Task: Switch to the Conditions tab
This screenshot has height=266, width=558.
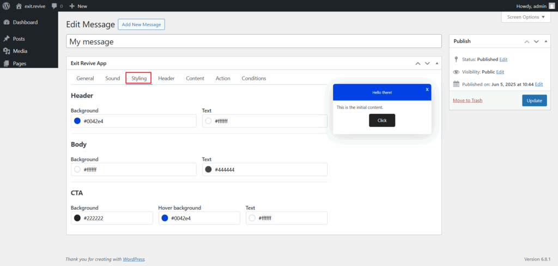Action: pyautogui.click(x=253, y=78)
